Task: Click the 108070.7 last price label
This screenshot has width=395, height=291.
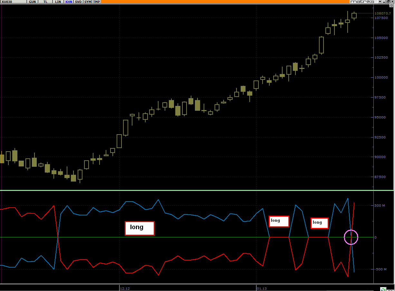Action: click(x=382, y=14)
